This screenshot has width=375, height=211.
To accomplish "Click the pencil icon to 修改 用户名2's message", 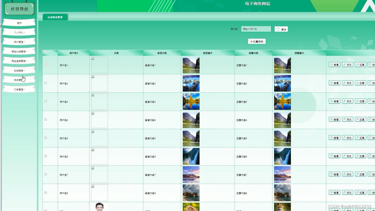I will pyautogui.click(x=345, y=83).
